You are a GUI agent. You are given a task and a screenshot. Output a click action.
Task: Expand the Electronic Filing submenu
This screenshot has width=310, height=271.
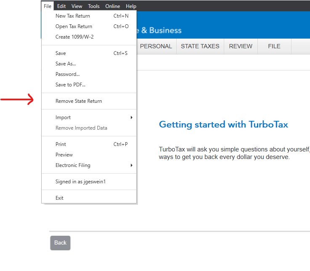[x=89, y=165]
